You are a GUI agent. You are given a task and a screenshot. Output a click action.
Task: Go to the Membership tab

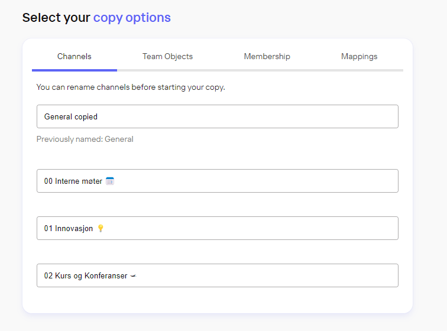pos(267,57)
